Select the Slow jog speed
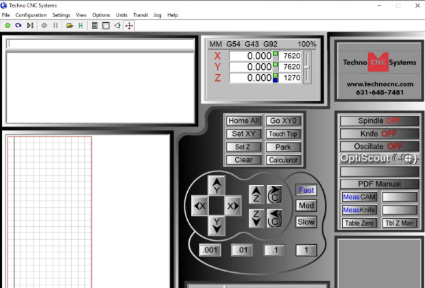The image size is (425, 288). coord(306,221)
